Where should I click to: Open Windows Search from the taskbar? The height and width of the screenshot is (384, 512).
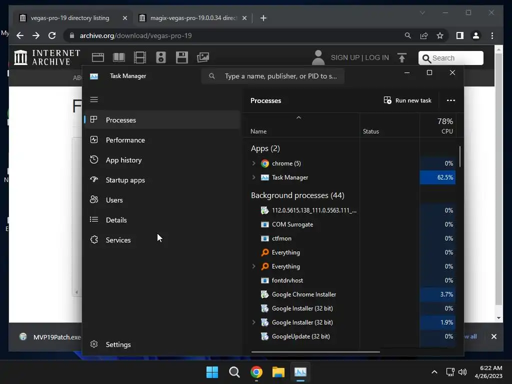(234, 372)
